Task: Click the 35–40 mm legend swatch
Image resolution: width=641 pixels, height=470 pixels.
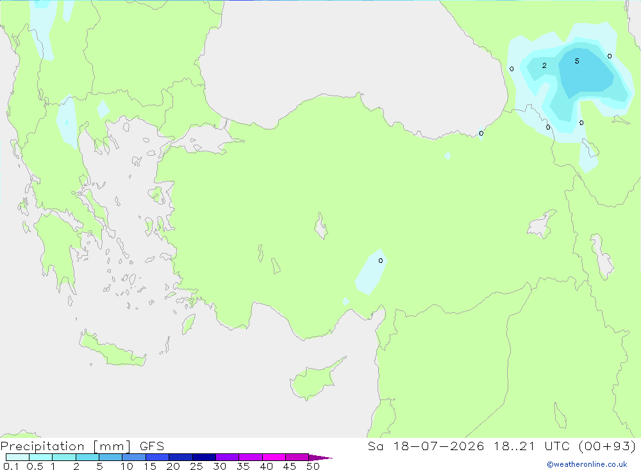Action: point(250,457)
